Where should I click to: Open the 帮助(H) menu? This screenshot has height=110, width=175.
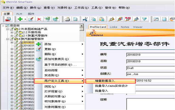coord(124,8)
